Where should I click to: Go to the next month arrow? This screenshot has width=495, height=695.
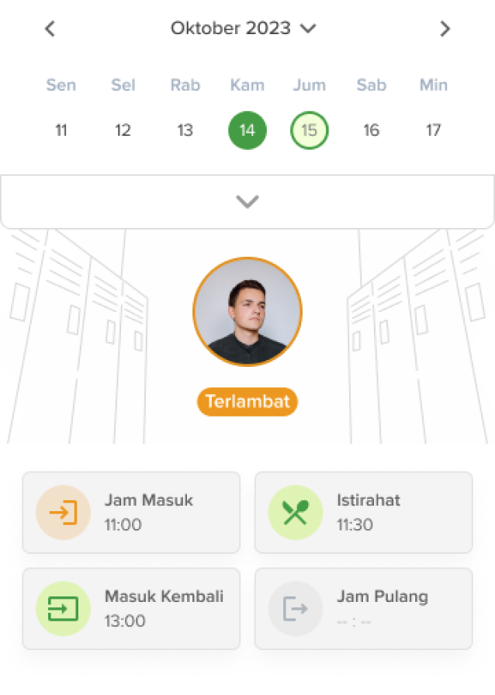coord(445,29)
